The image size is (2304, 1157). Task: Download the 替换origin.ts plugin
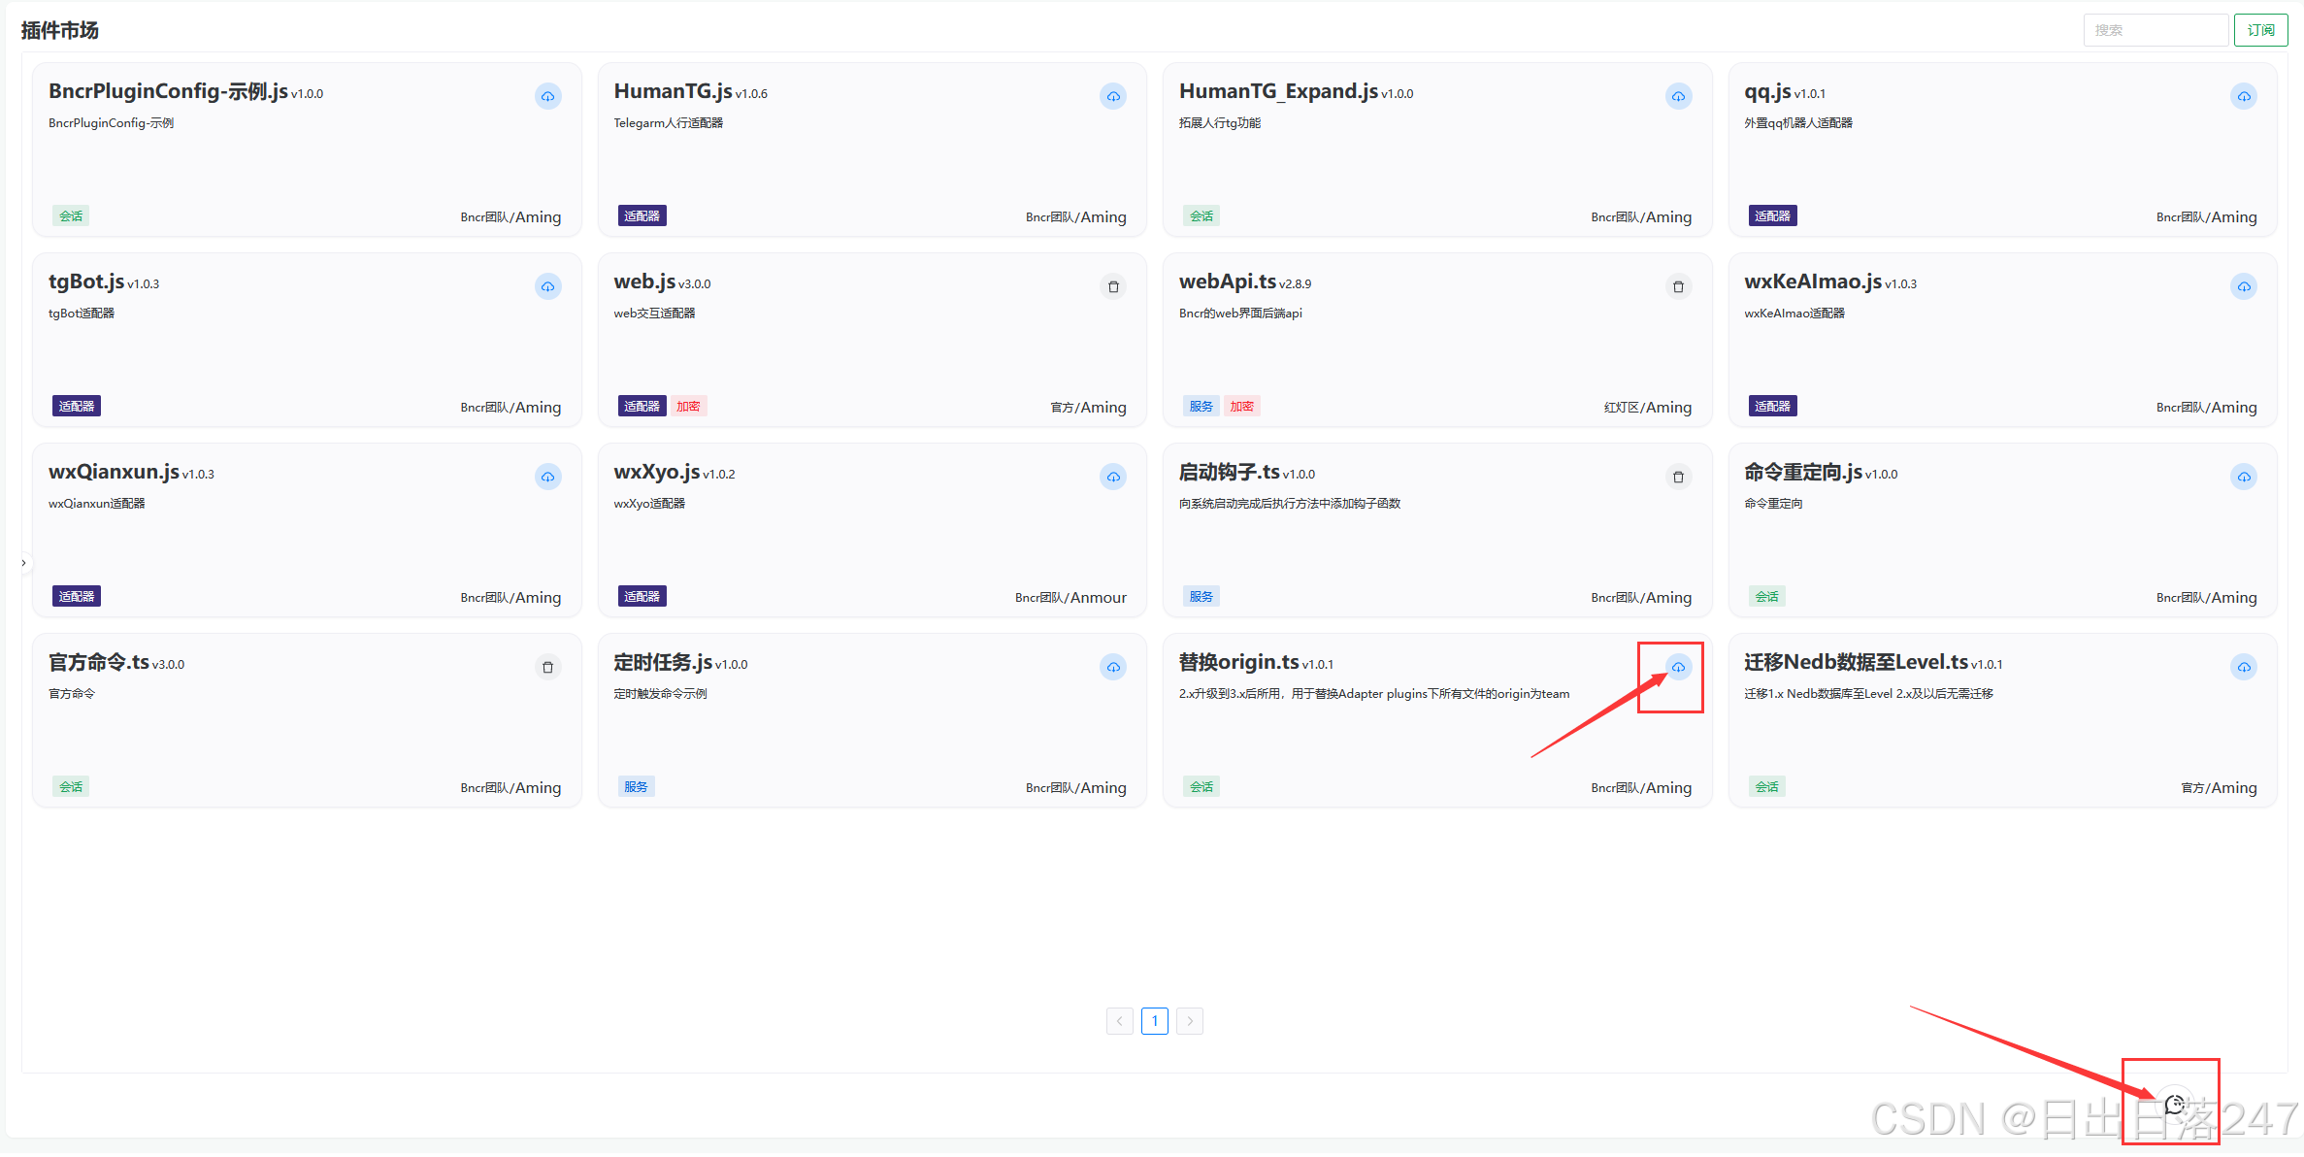tap(1678, 667)
